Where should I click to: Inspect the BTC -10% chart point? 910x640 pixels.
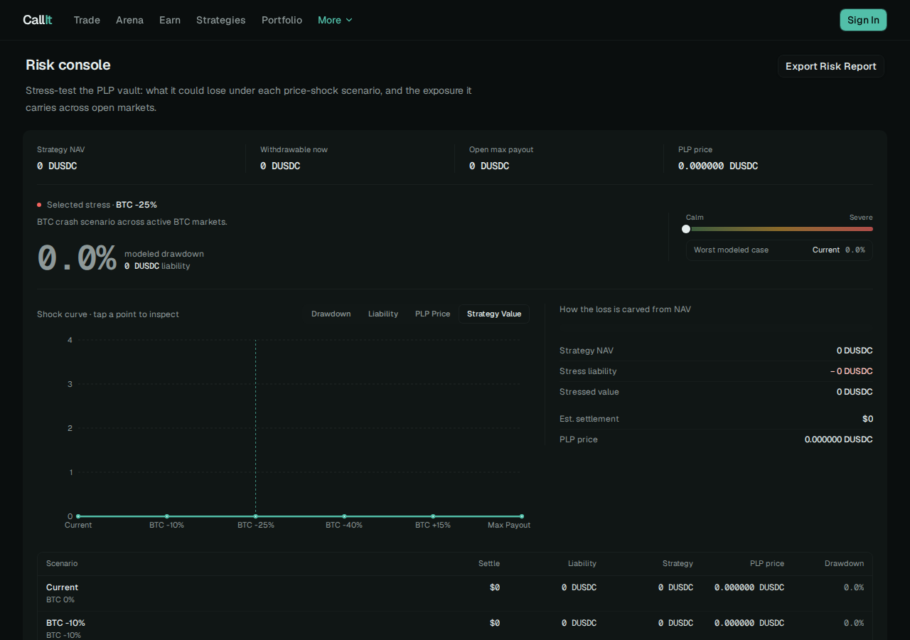click(166, 516)
